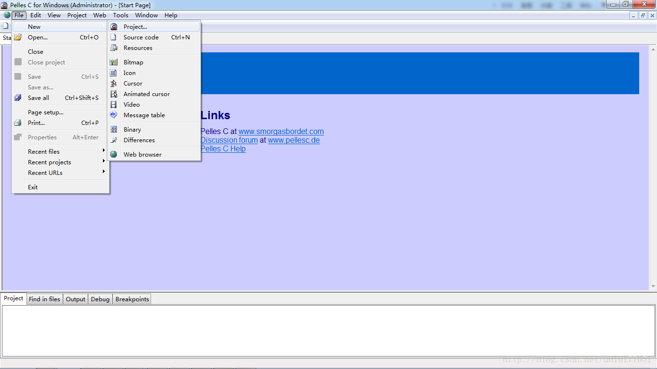The width and height of the screenshot is (657, 369).
Task: Click the Start Page scrollbar up arrow
Action: pyautogui.click(x=653, y=49)
